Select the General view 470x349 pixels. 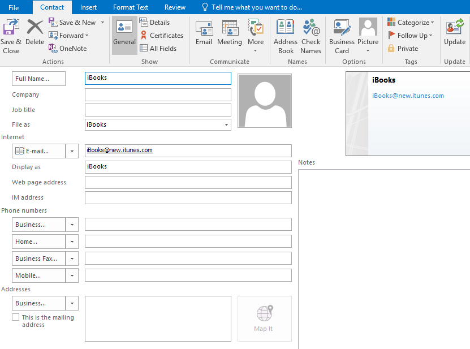(x=124, y=36)
